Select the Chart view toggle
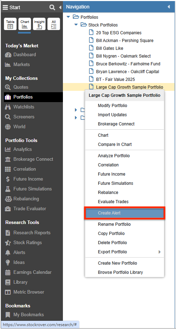 (25, 24)
